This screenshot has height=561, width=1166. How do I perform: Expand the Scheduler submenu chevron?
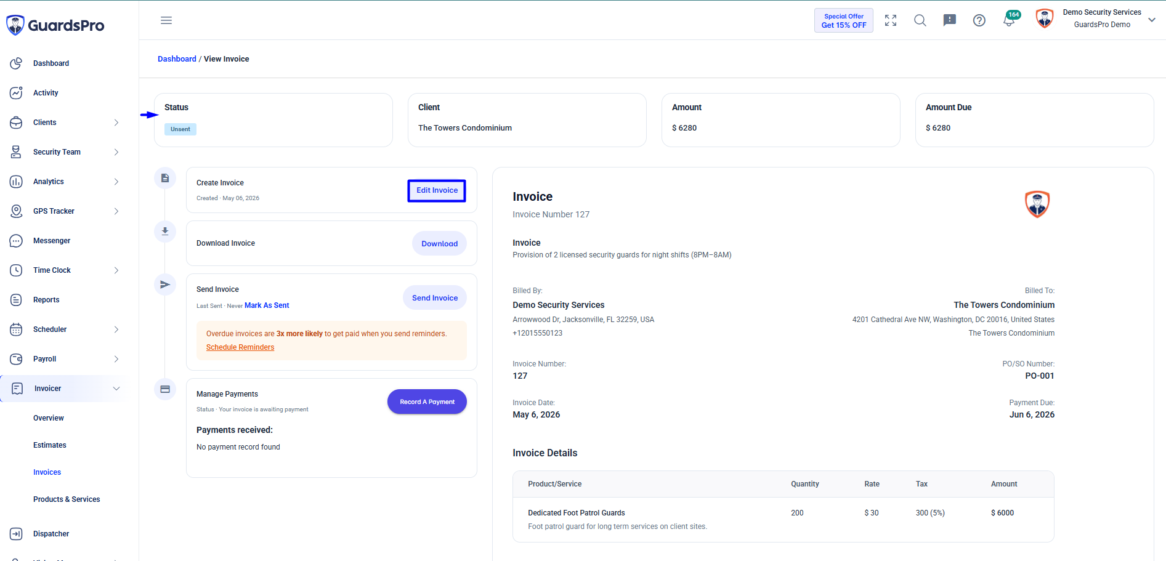pyautogui.click(x=116, y=329)
